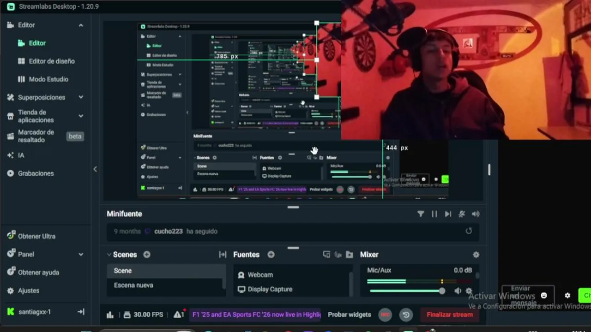Click the audio-source icon in the Fuentes header

338,255
